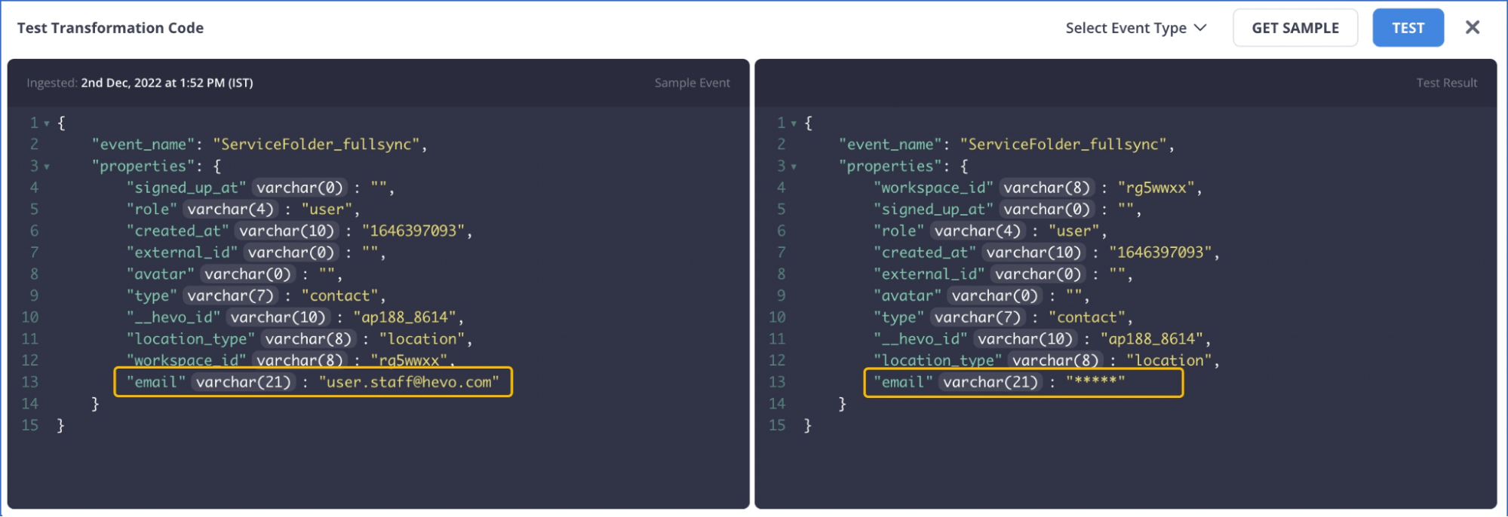The image size is (1508, 517).
Task: Open the Select Event Type dropdown
Action: [1135, 28]
